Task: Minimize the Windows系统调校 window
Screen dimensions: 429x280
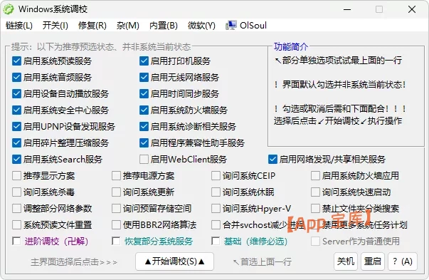Action: click(347, 9)
